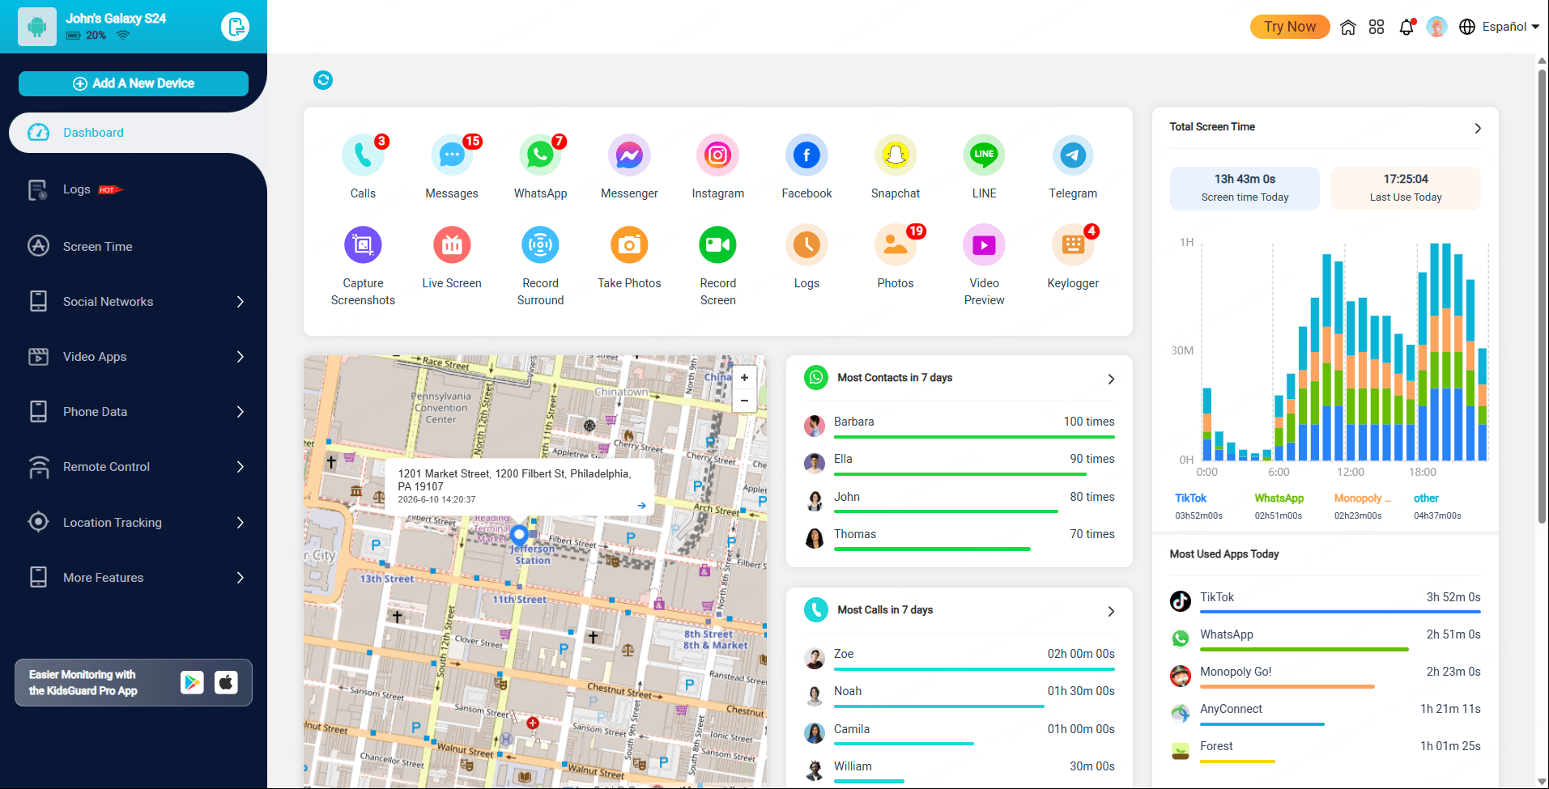Expand Social Networks sidebar section
1549x789 pixels.
[x=134, y=302]
